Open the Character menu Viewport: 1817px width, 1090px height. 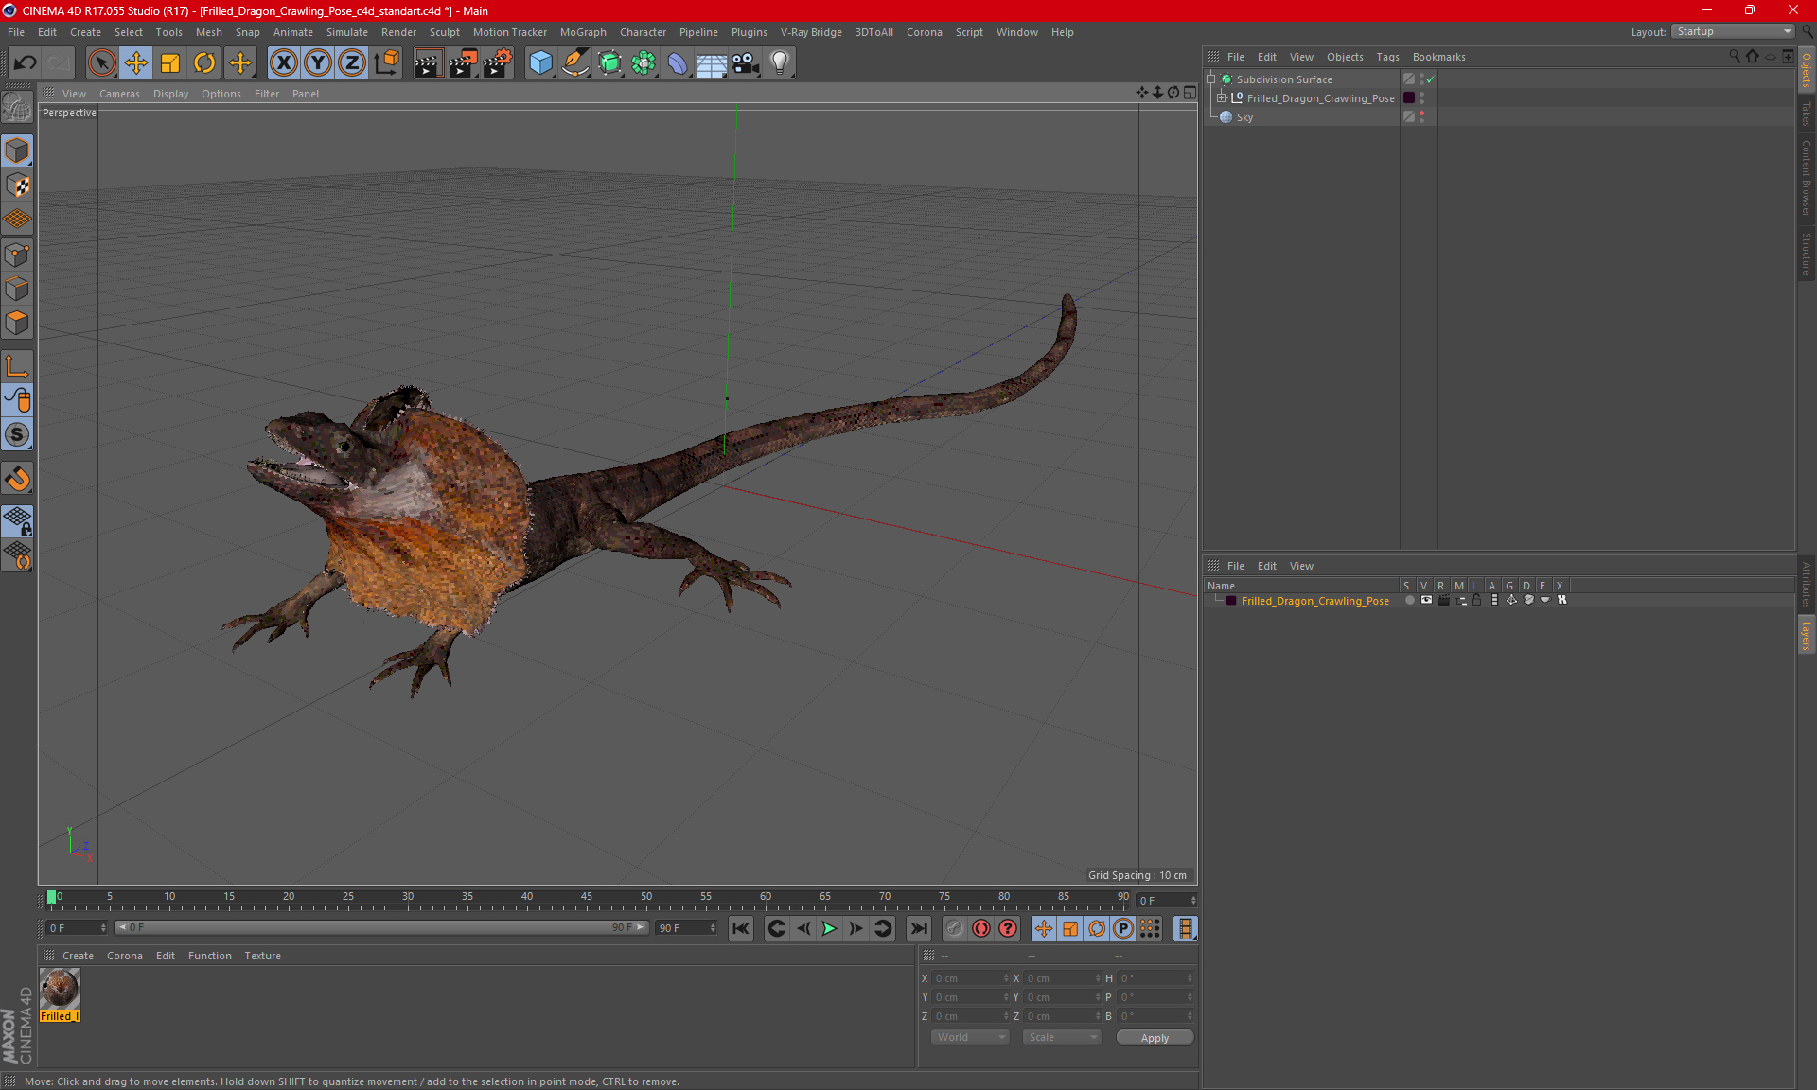click(x=643, y=32)
